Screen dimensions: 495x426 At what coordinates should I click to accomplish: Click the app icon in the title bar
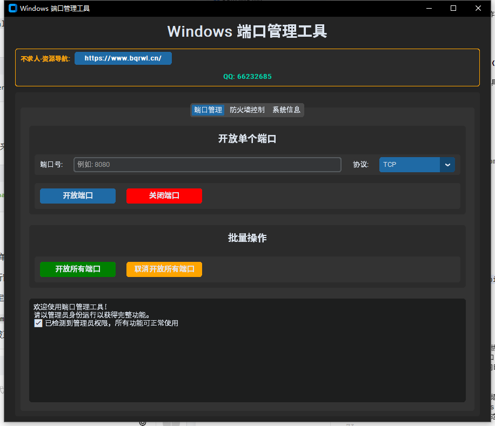(x=12, y=8)
